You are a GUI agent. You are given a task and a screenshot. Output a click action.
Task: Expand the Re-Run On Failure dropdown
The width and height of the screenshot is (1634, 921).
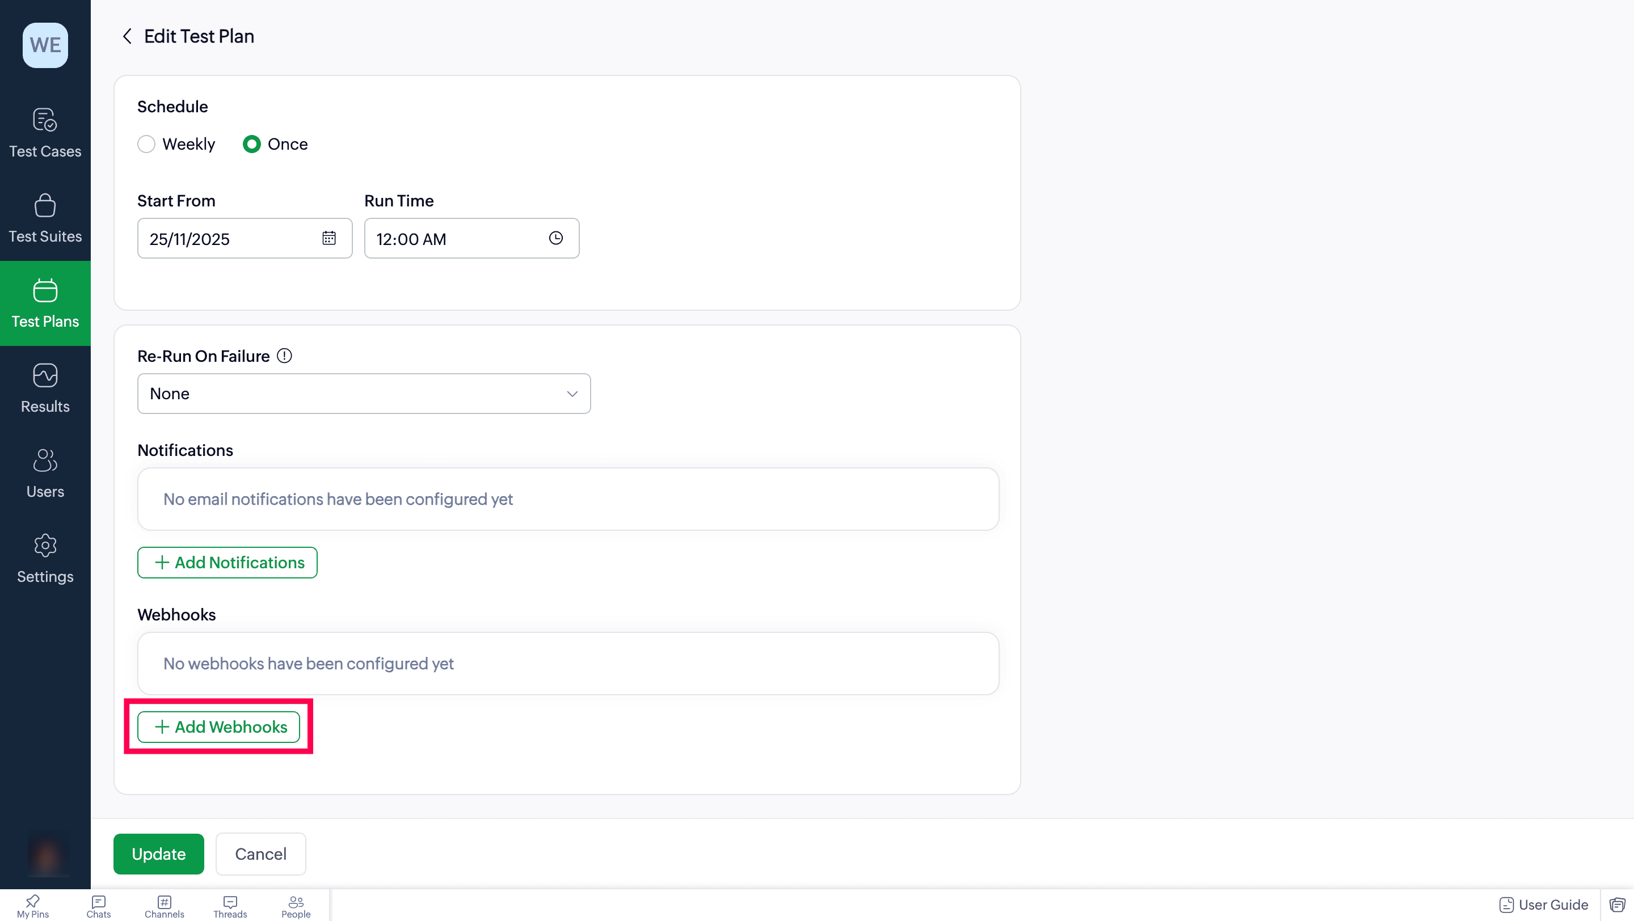point(364,394)
